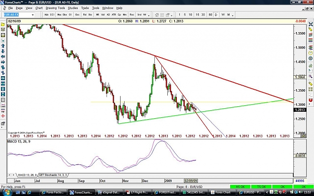Select the M monthly interval button
Image resolution: width=314 pixels, height=196 pixels.
pyautogui.click(x=228, y=15)
